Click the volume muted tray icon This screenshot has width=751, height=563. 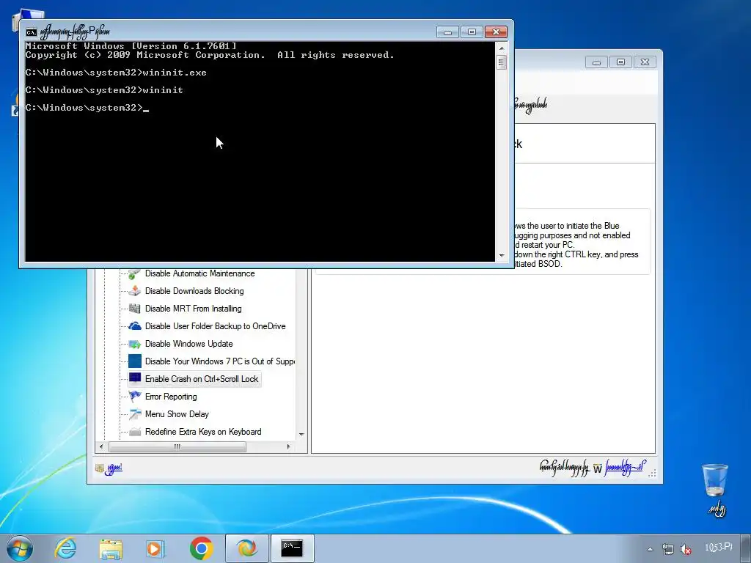click(686, 549)
